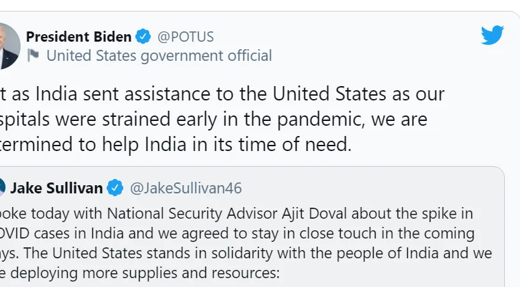Visit the @JakeSullivan46 handle link
The image size is (520, 287).
point(185,187)
